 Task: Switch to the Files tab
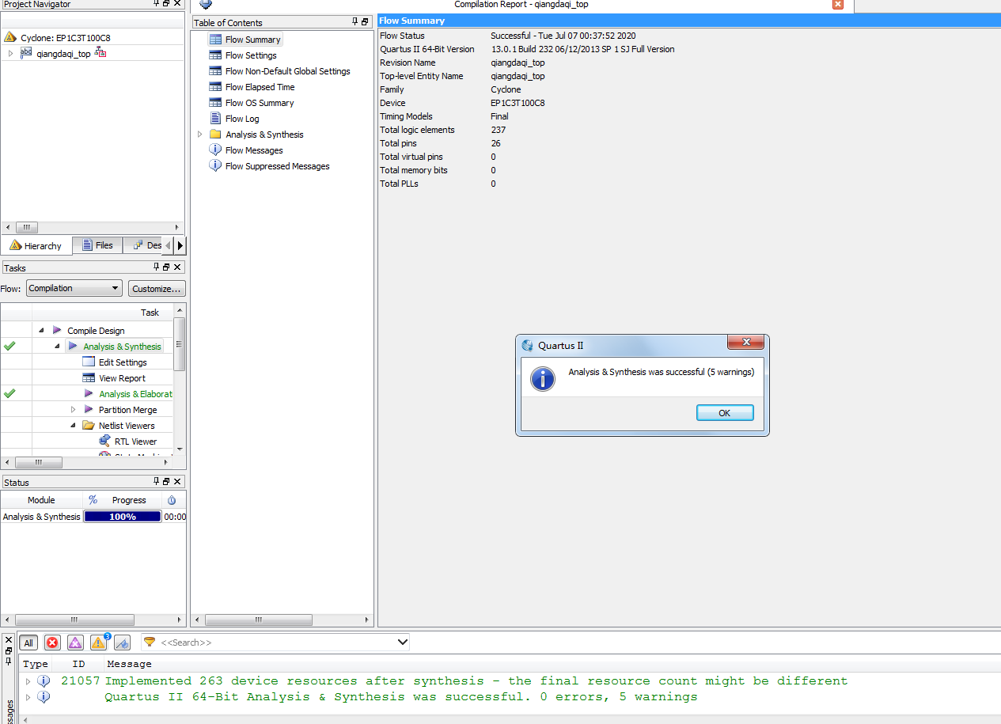tap(97, 245)
